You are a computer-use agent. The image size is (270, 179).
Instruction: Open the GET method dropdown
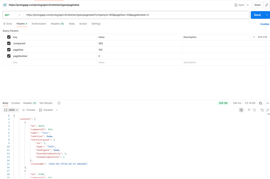pyautogui.click(x=12, y=15)
